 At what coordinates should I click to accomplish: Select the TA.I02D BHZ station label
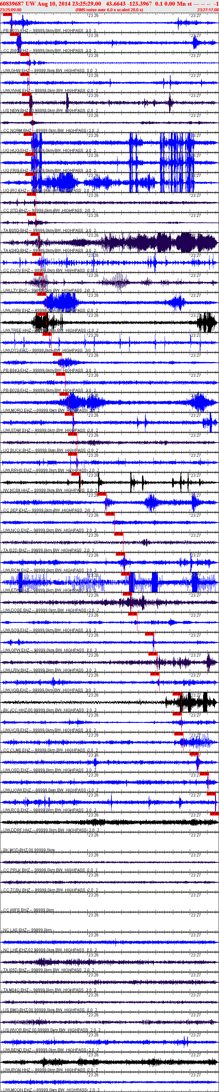49,550
